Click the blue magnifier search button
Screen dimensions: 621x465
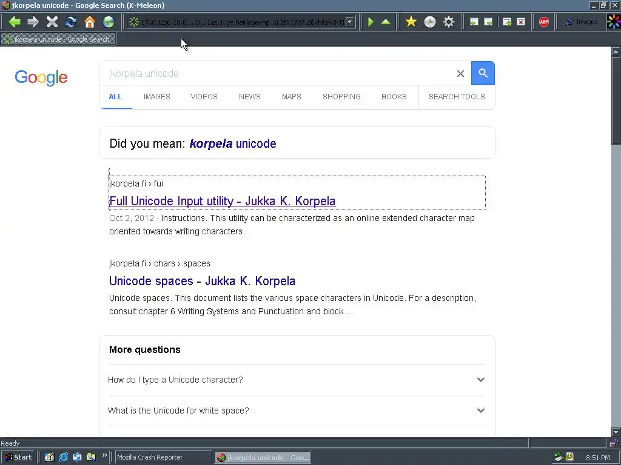tap(483, 73)
